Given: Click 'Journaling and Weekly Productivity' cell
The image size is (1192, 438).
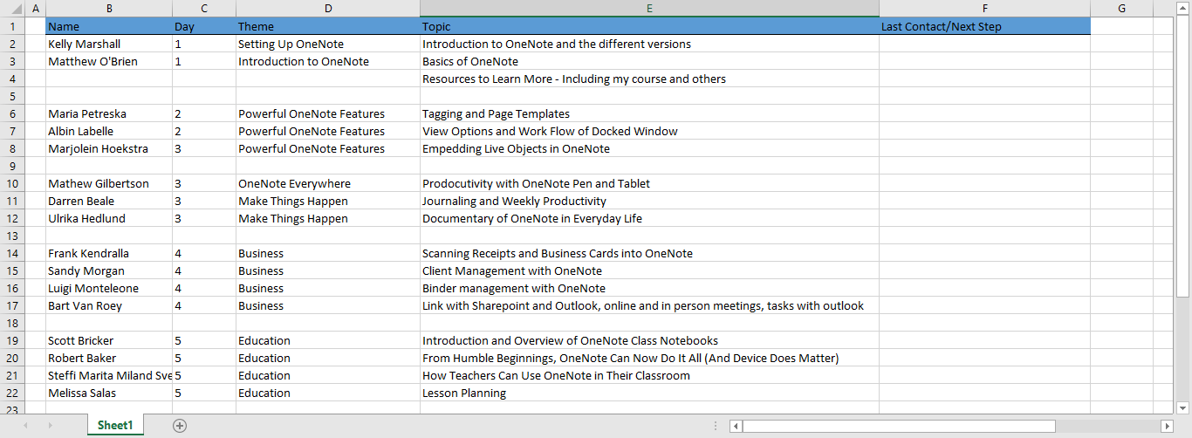Looking at the screenshot, I should click(x=649, y=201).
